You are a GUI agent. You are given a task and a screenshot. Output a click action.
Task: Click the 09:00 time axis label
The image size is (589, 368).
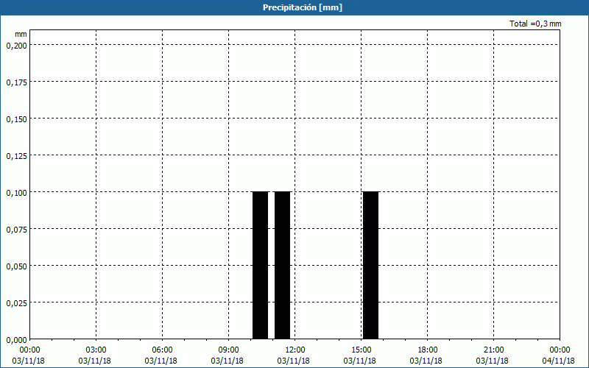point(229,350)
